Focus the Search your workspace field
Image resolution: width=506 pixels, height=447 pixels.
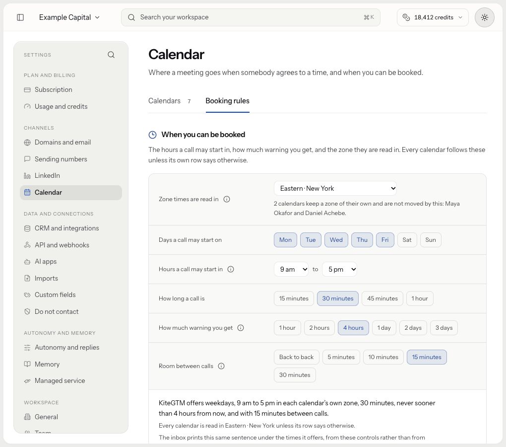tap(251, 17)
